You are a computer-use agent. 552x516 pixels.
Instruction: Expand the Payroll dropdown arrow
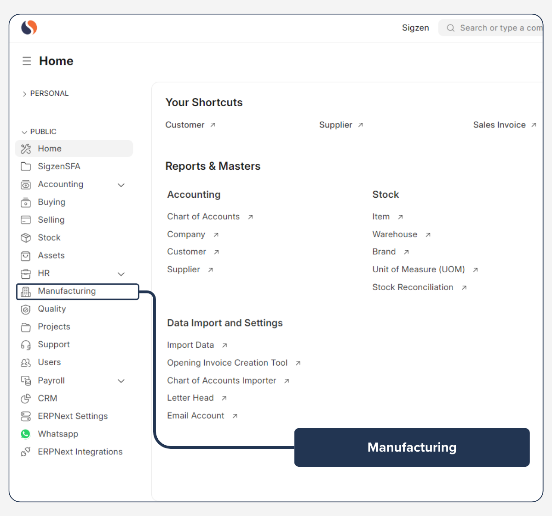(121, 381)
